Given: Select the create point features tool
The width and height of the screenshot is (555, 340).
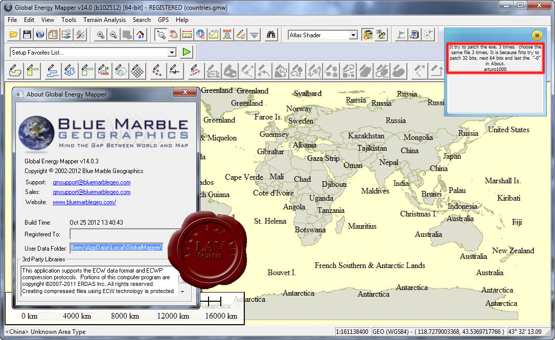Looking at the screenshot, I should [x=157, y=70].
